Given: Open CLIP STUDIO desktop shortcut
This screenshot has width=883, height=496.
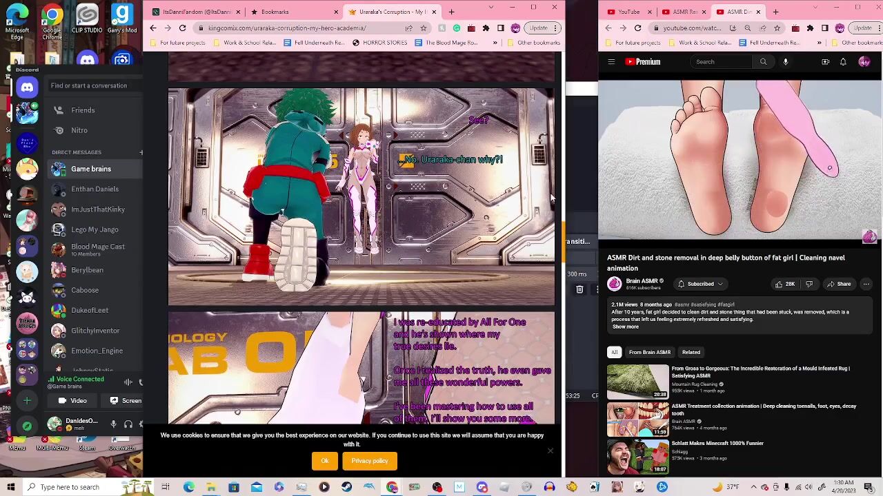Looking at the screenshot, I should [x=87, y=18].
